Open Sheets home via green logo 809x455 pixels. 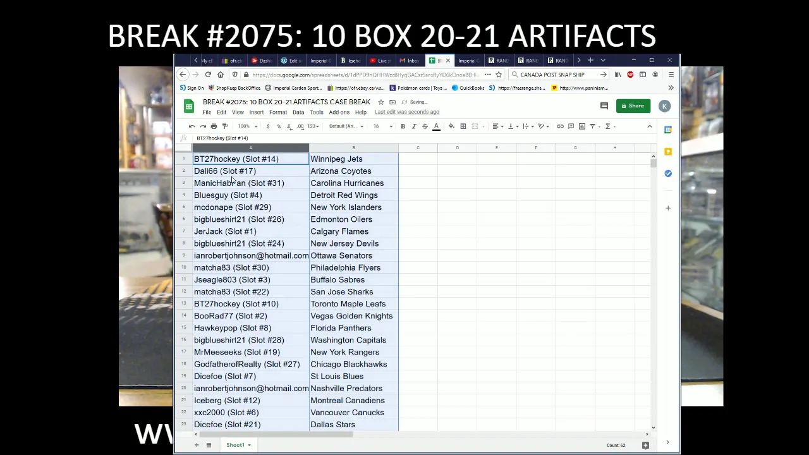click(x=188, y=106)
